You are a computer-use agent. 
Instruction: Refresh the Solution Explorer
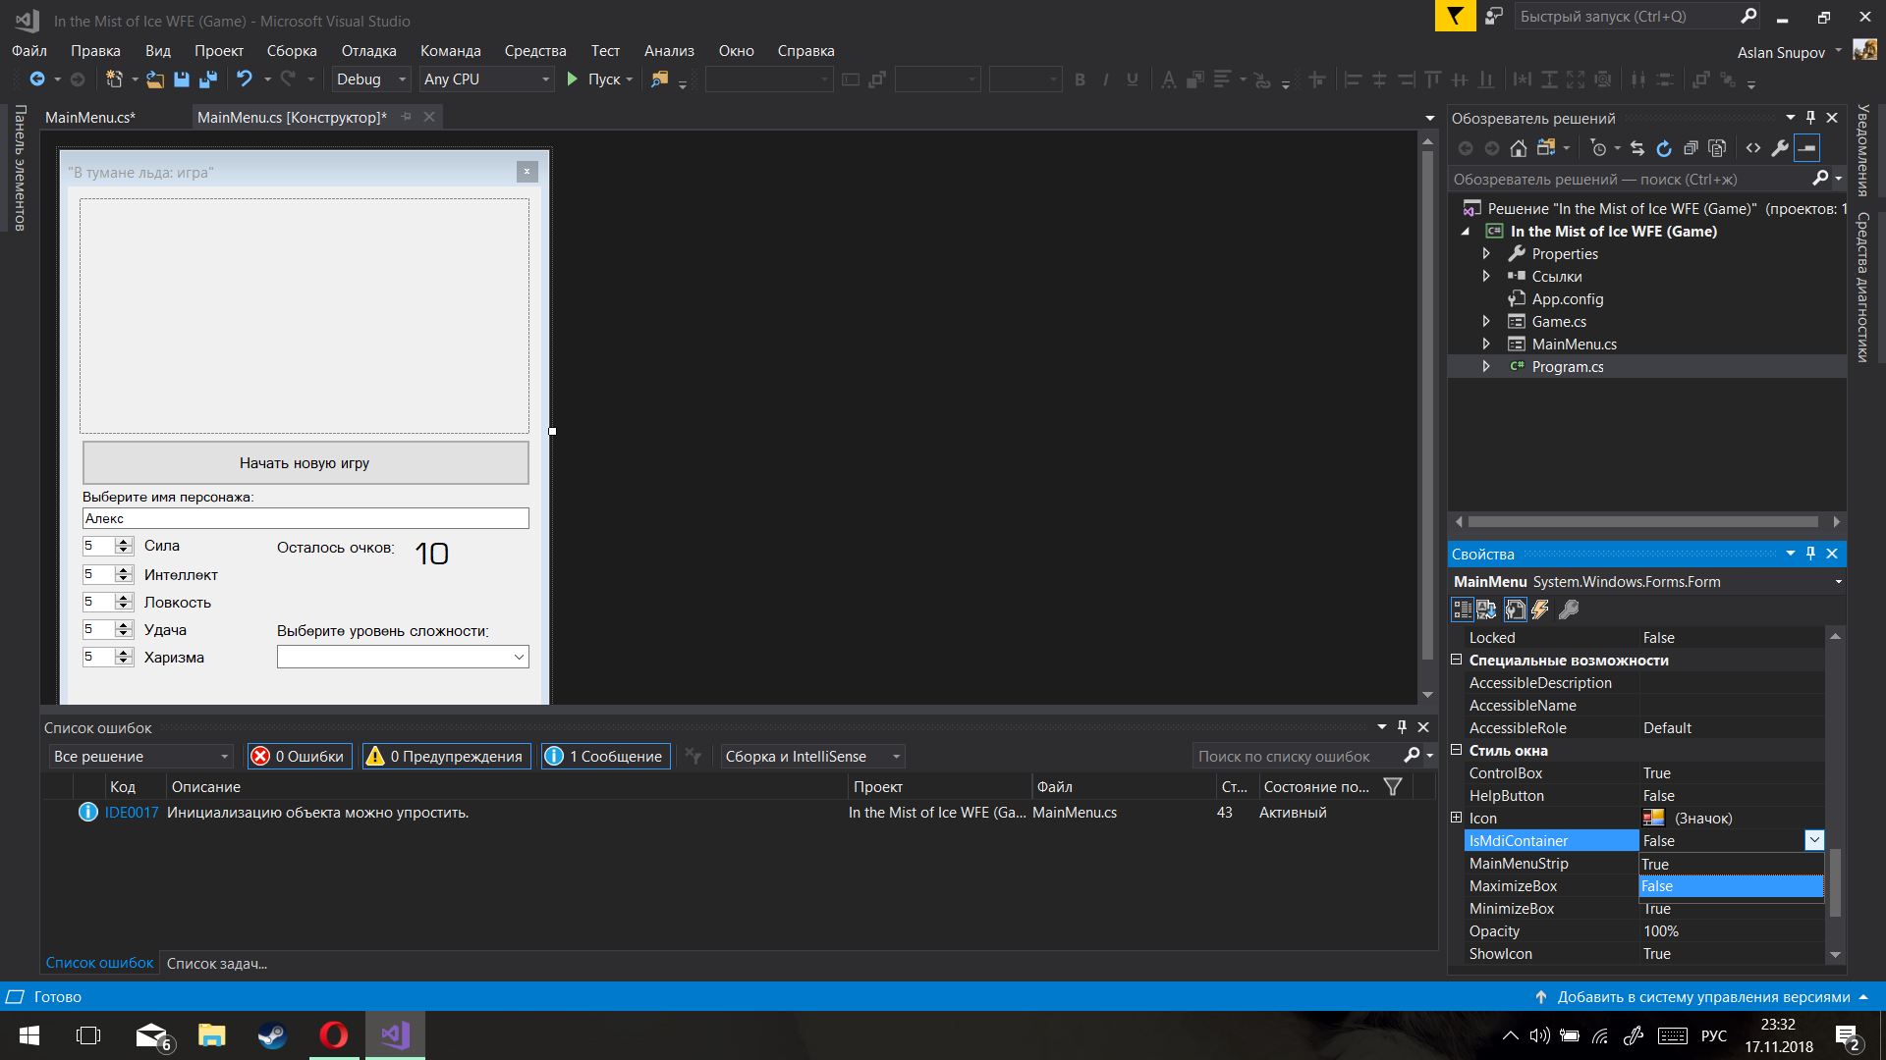[1664, 148]
